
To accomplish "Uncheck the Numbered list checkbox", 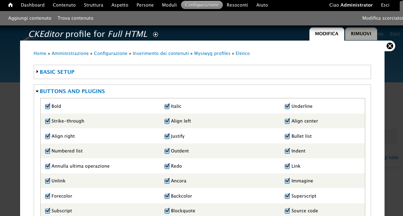I will (48, 151).
